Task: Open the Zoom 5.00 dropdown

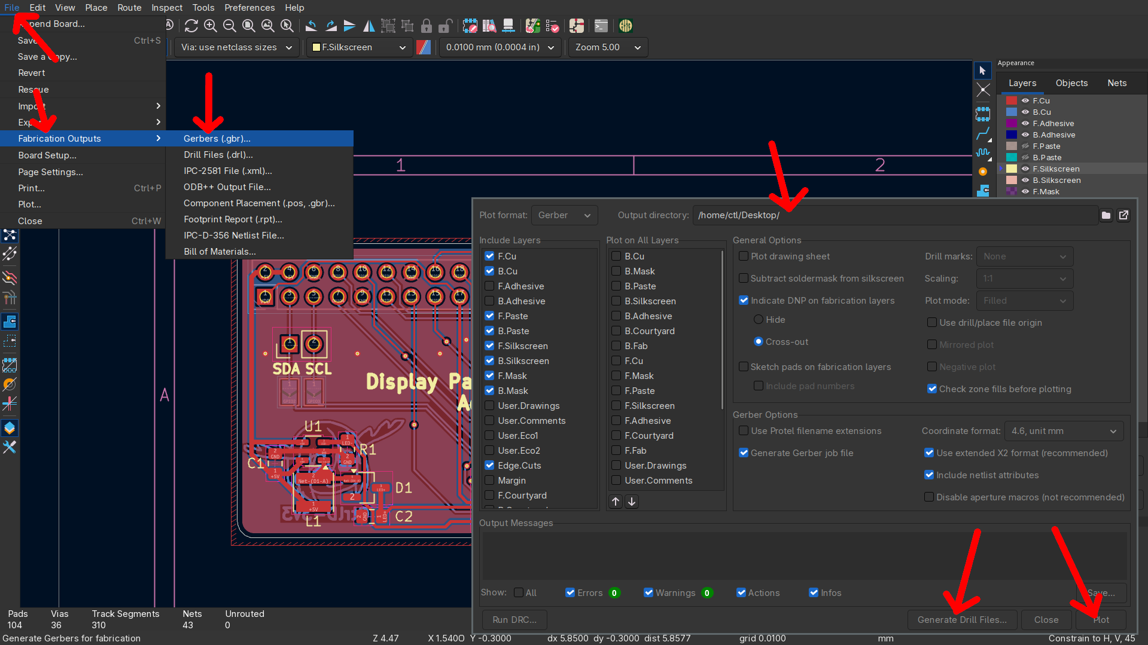Action: click(x=607, y=47)
